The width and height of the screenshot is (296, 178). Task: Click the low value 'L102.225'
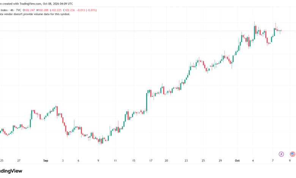pyautogui.click(x=56, y=10)
